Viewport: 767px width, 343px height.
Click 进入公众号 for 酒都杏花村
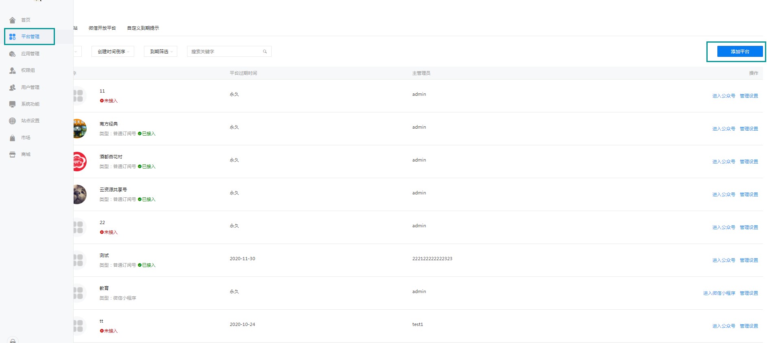point(723,162)
